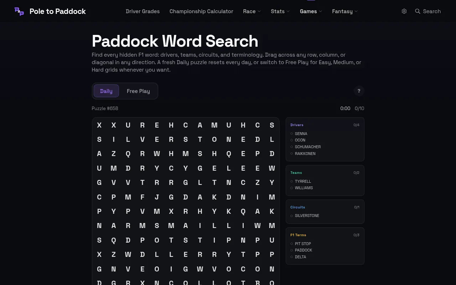Expand the Fantasy dropdown menu

[345, 11]
